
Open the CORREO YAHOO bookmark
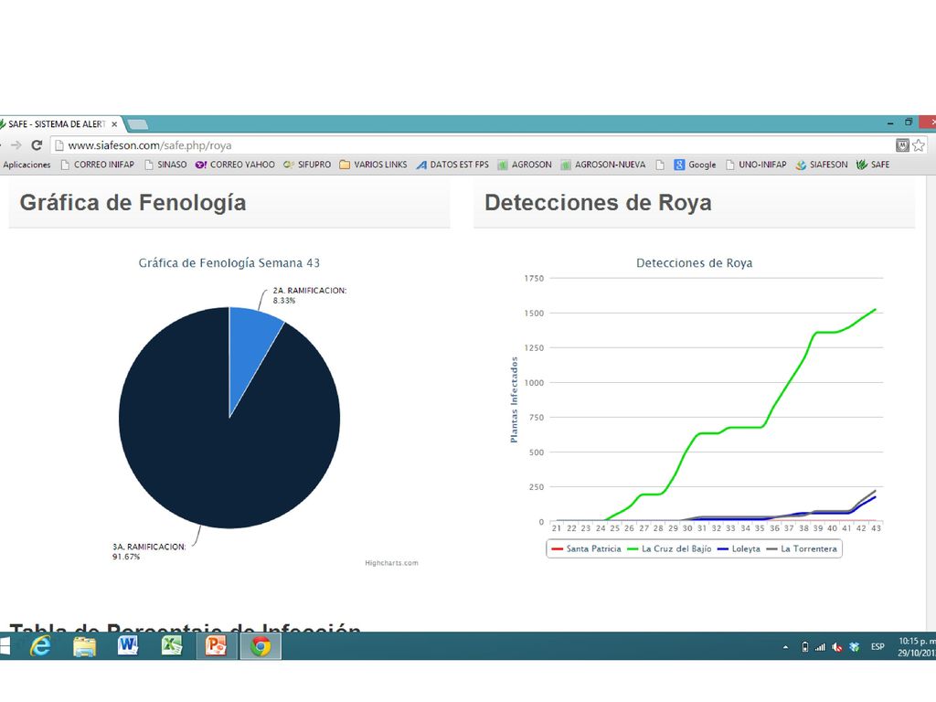235,165
